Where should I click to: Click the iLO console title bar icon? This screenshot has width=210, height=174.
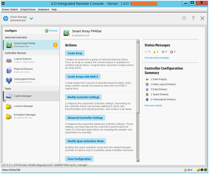[3, 4]
